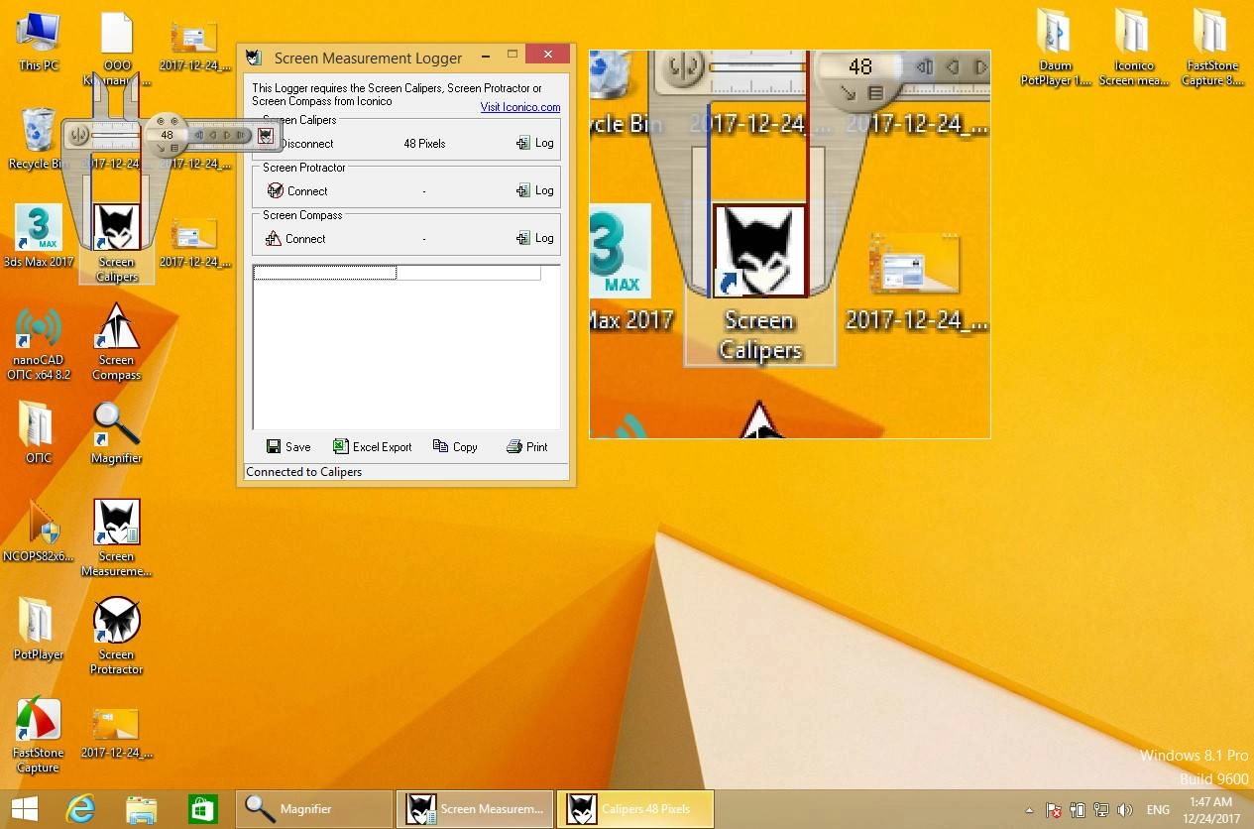Select the This PC desktop icon

(38, 43)
